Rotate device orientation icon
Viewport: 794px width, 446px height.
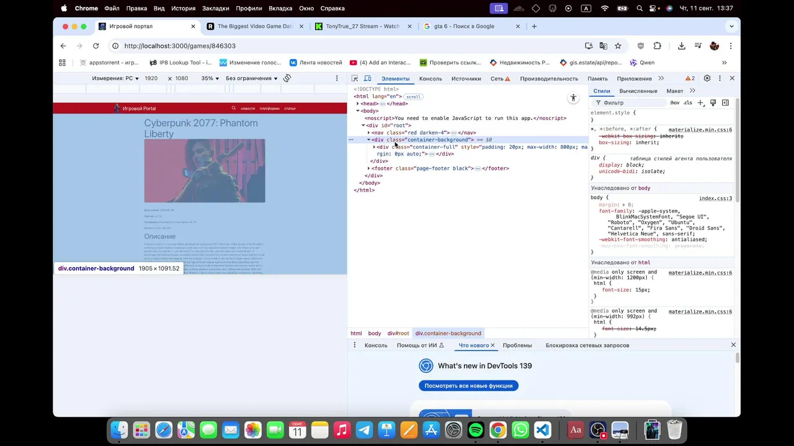287,78
